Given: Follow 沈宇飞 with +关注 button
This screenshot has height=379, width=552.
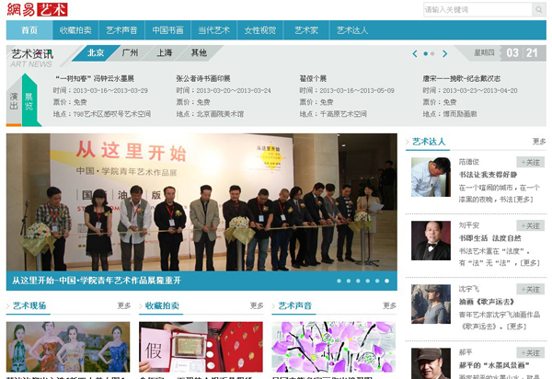Looking at the screenshot, I should click(x=531, y=289).
